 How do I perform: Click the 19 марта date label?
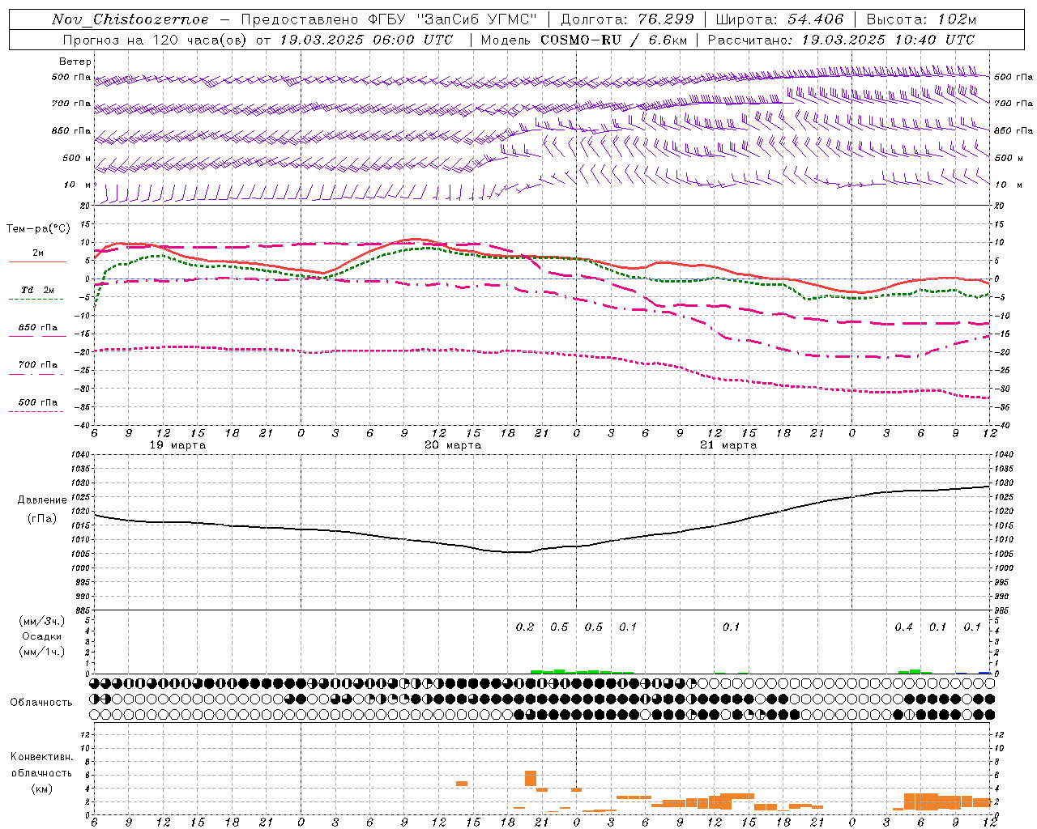click(x=178, y=445)
